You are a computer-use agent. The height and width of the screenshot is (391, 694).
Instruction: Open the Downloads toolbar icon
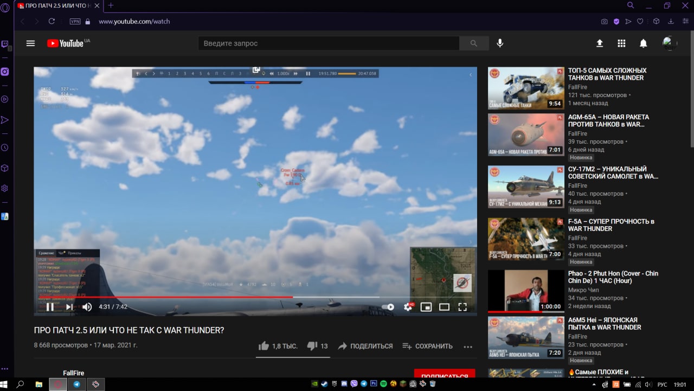tap(671, 22)
